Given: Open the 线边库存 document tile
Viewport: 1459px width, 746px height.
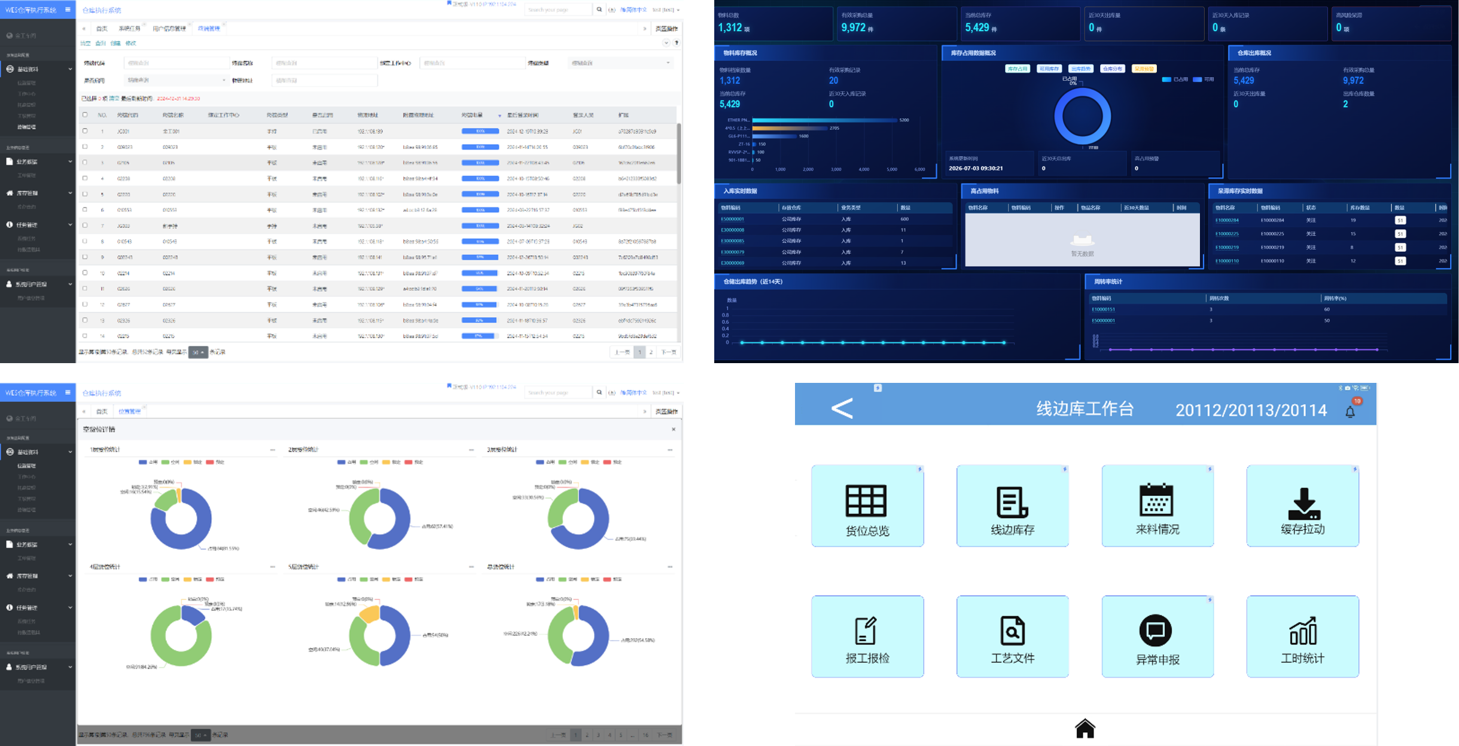Looking at the screenshot, I should coord(1012,506).
